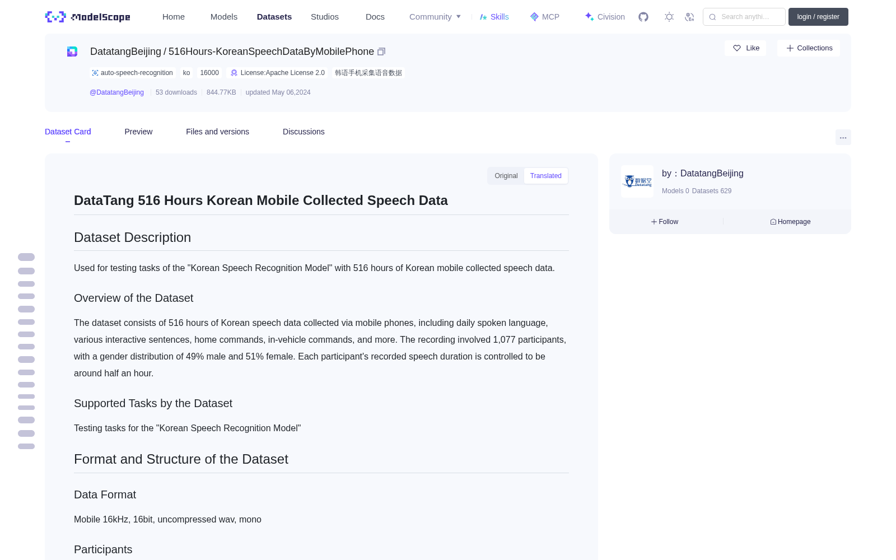Screen dimensions: 896x560
Task: Open the GitHub icon link
Action: tap(643, 17)
